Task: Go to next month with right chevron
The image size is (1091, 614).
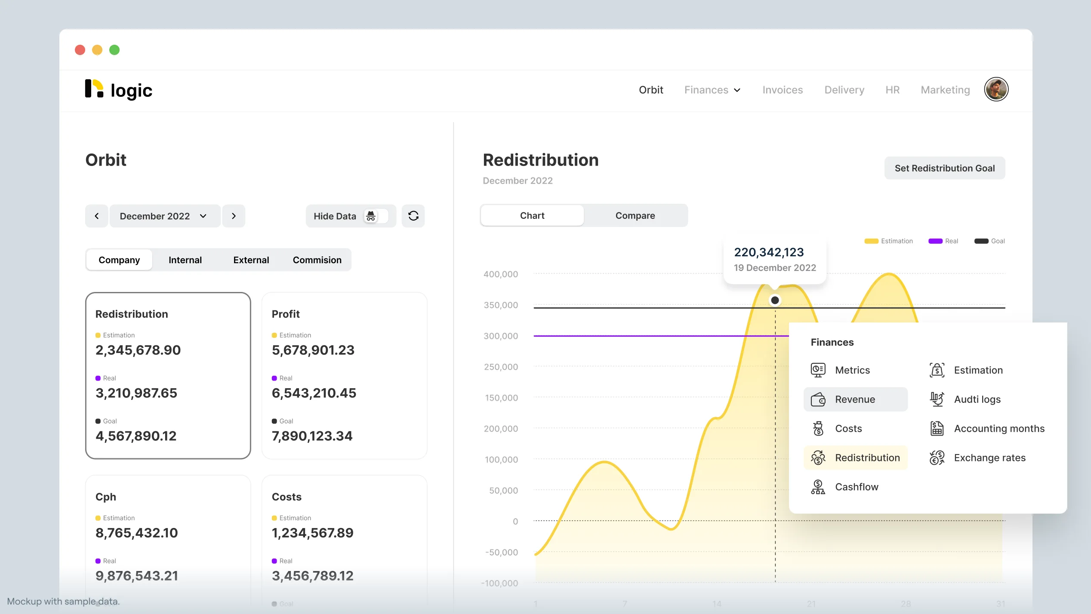Action: coord(234,216)
